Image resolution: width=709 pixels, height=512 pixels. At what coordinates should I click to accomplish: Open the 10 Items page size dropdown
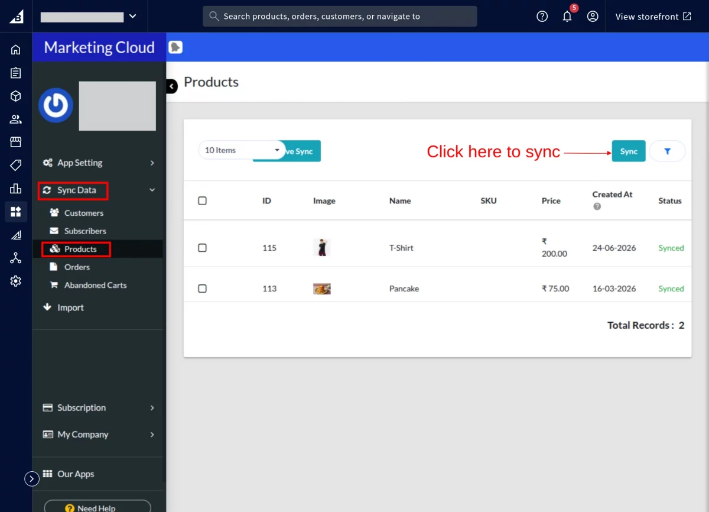pos(241,150)
